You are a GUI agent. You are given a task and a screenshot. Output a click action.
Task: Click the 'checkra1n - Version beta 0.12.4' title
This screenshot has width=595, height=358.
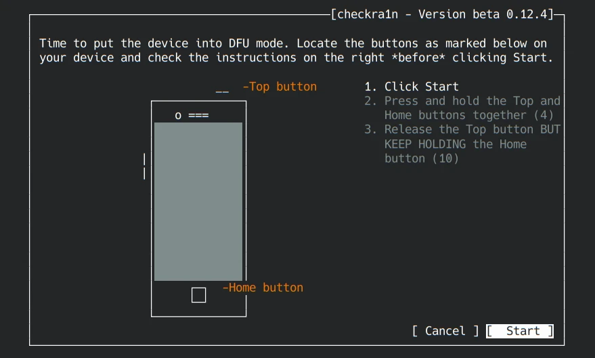442,14
